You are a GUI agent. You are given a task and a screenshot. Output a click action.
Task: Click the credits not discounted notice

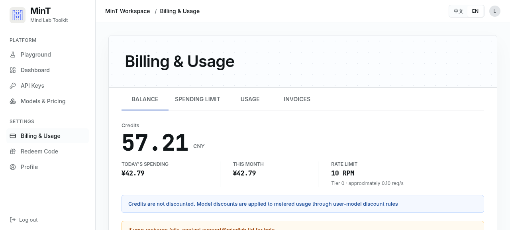pos(303,204)
